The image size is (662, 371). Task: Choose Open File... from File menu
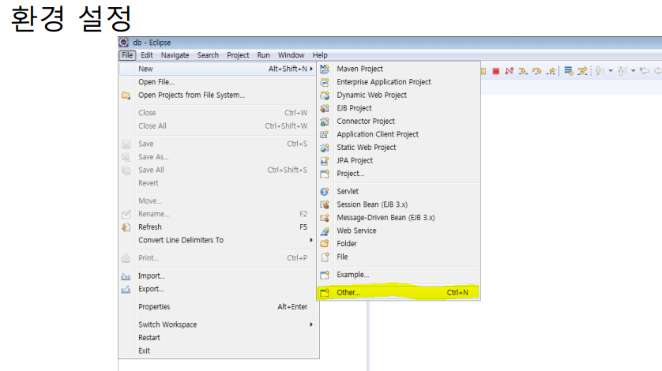(x=218, y=82)
